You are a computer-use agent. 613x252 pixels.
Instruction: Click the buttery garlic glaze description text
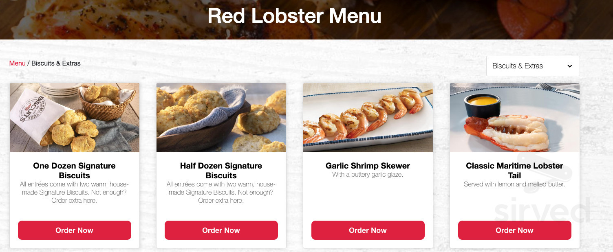368,175
